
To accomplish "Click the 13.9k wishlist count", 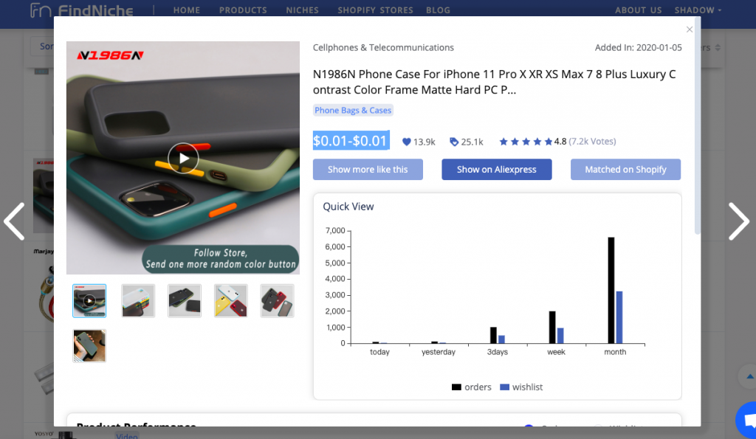I will [x=425, y=142].
